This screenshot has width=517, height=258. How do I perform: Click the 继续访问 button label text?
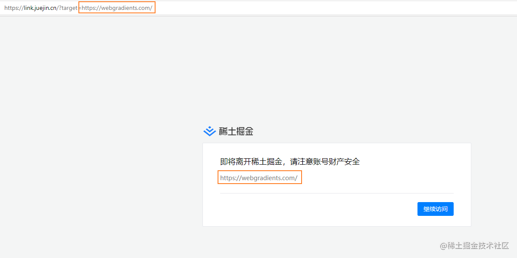[x=435, y=209]
